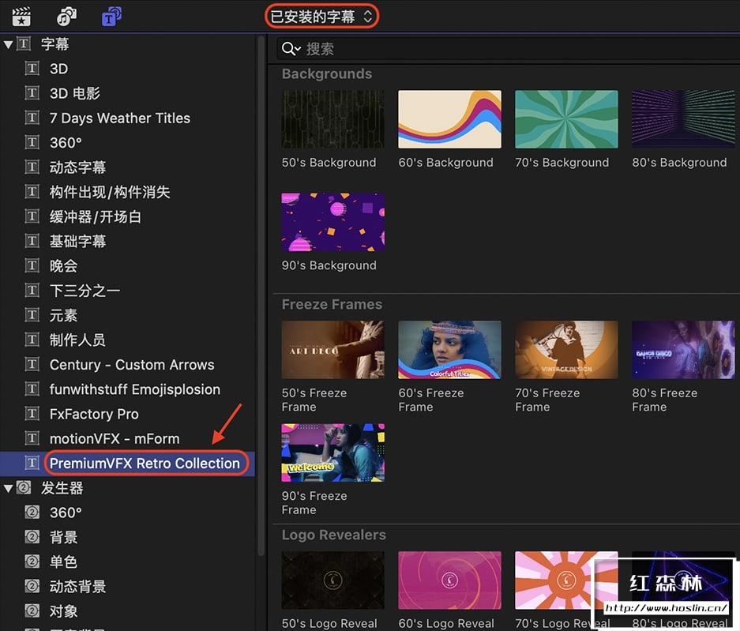Select the 80's Background thumbnail

683,119
